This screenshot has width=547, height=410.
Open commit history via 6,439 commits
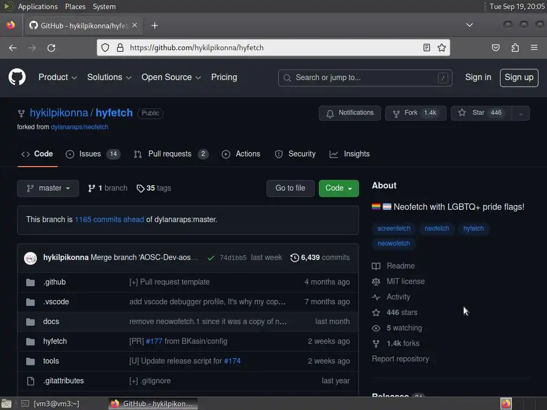point(320,257)
